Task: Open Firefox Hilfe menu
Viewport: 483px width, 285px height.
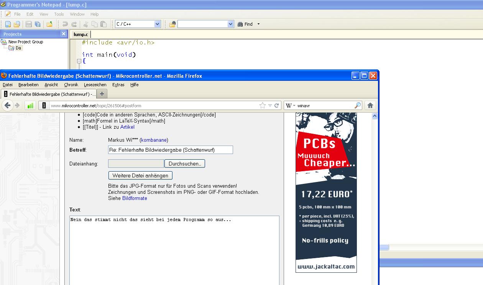Action: click(x=134, y=85)
